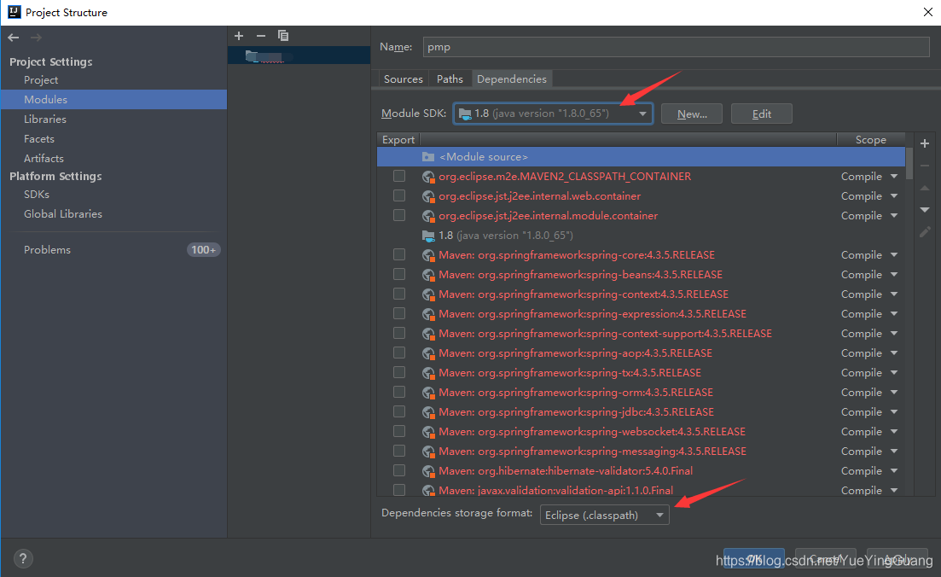
Task: Click the New... SDK button
Action: click(691, 114)
